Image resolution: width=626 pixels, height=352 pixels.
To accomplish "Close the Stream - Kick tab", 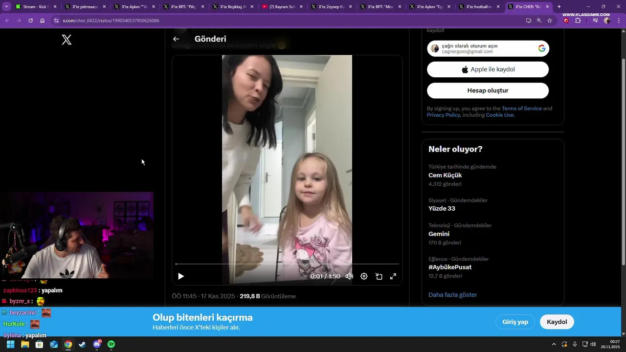I will [55, 7].
